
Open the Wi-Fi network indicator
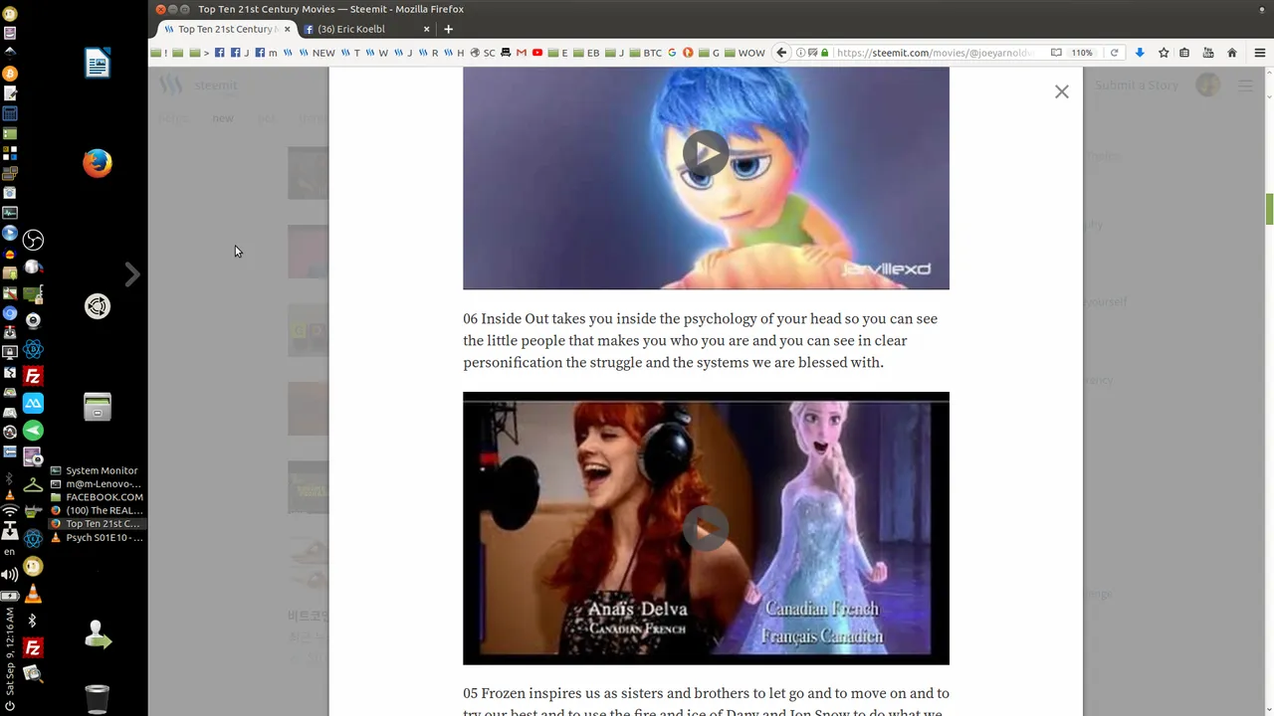tap(10, 511)
